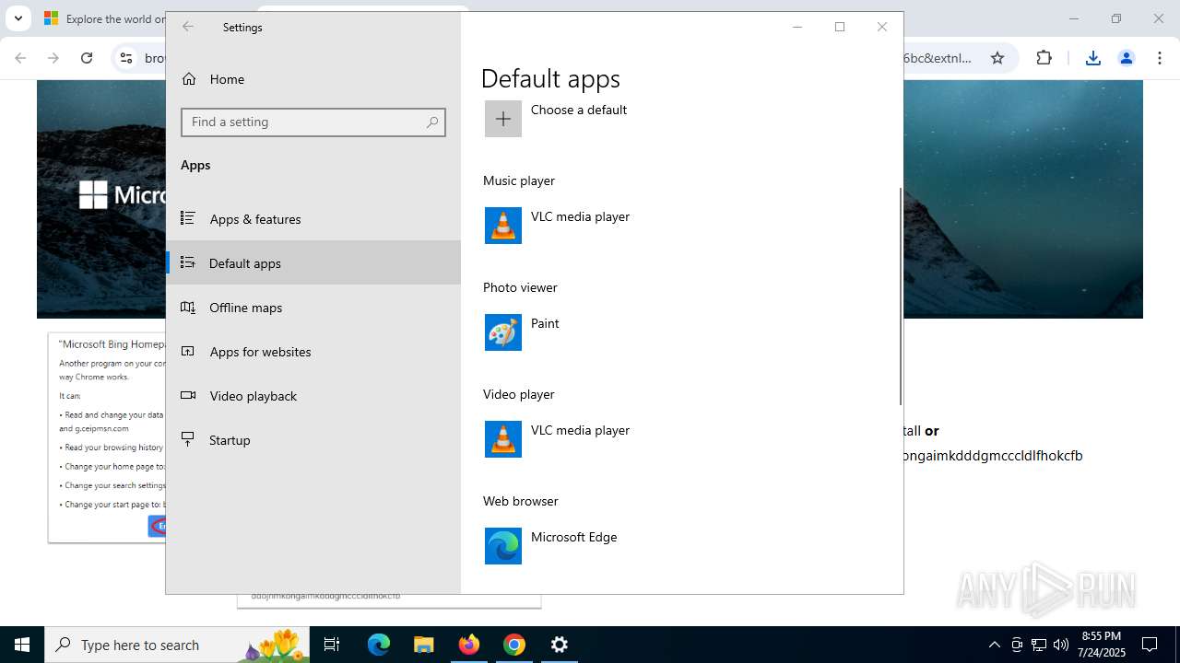This screenshot has width=1180, height=663.
Task: Click the magnifier icon in Settings search
Action: [431, 122]
